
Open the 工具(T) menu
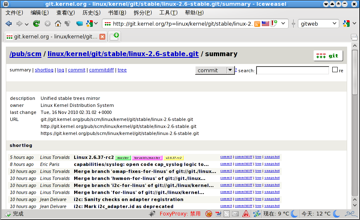click(168, 13)
